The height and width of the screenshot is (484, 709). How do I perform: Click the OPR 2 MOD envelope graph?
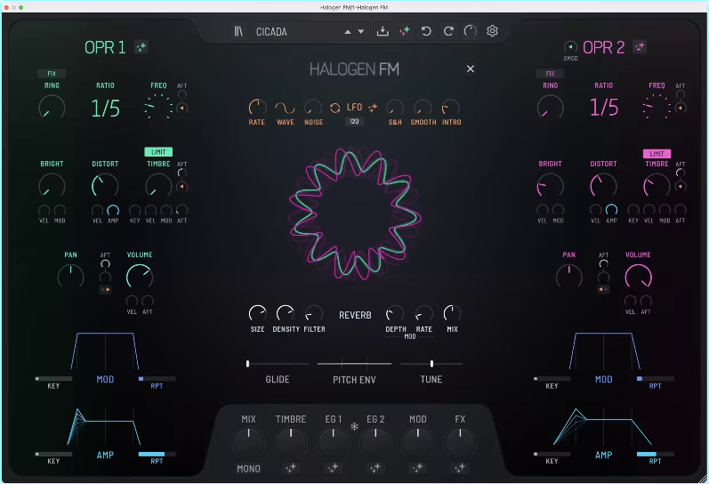(604, 351)
